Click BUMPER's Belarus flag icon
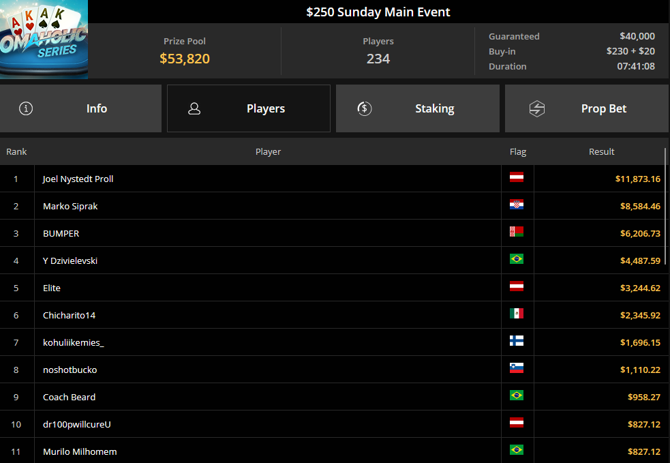The image size is (670, 463). pos(516,232)
